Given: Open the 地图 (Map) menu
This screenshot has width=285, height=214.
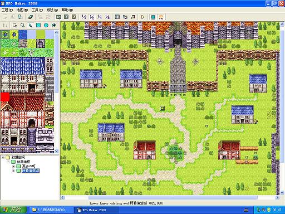Looking at the screenshot, I should pos(22,10).
